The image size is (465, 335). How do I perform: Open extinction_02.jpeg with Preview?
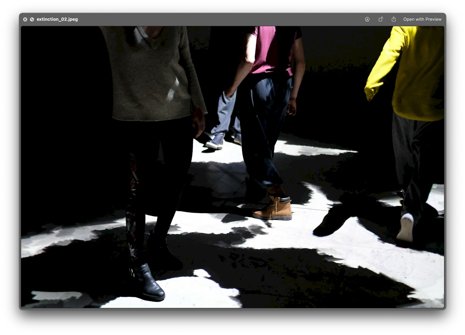pyautogui.click(x=422, y=19)
